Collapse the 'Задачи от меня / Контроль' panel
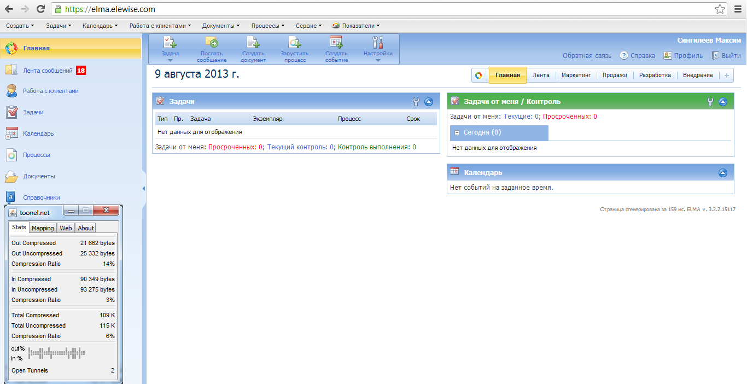 click(x=723, y=101)
